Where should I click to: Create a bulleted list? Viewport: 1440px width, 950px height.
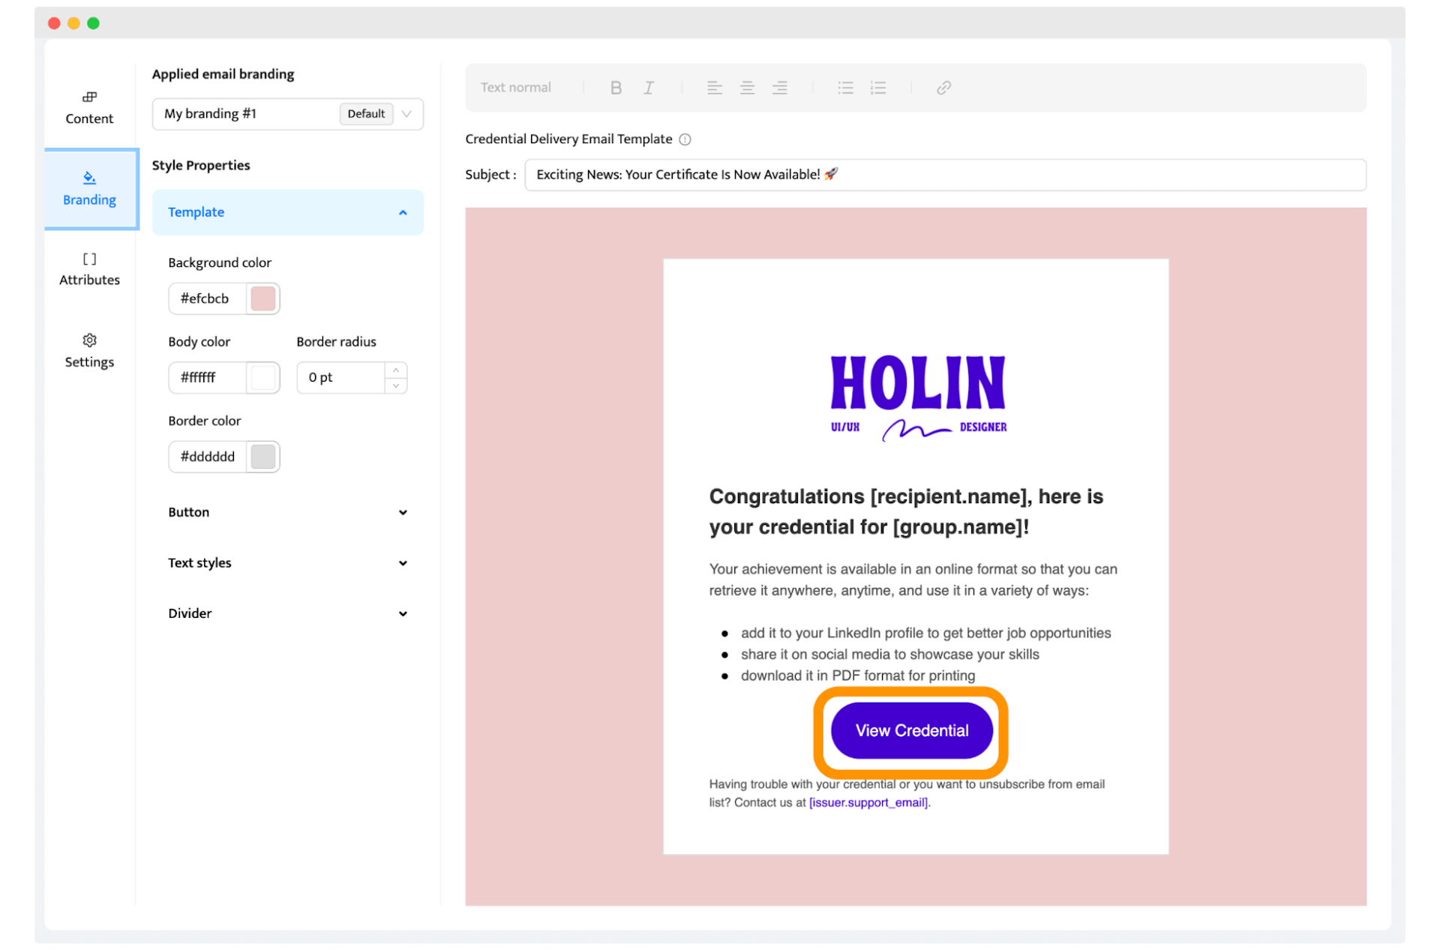[845, 88]
